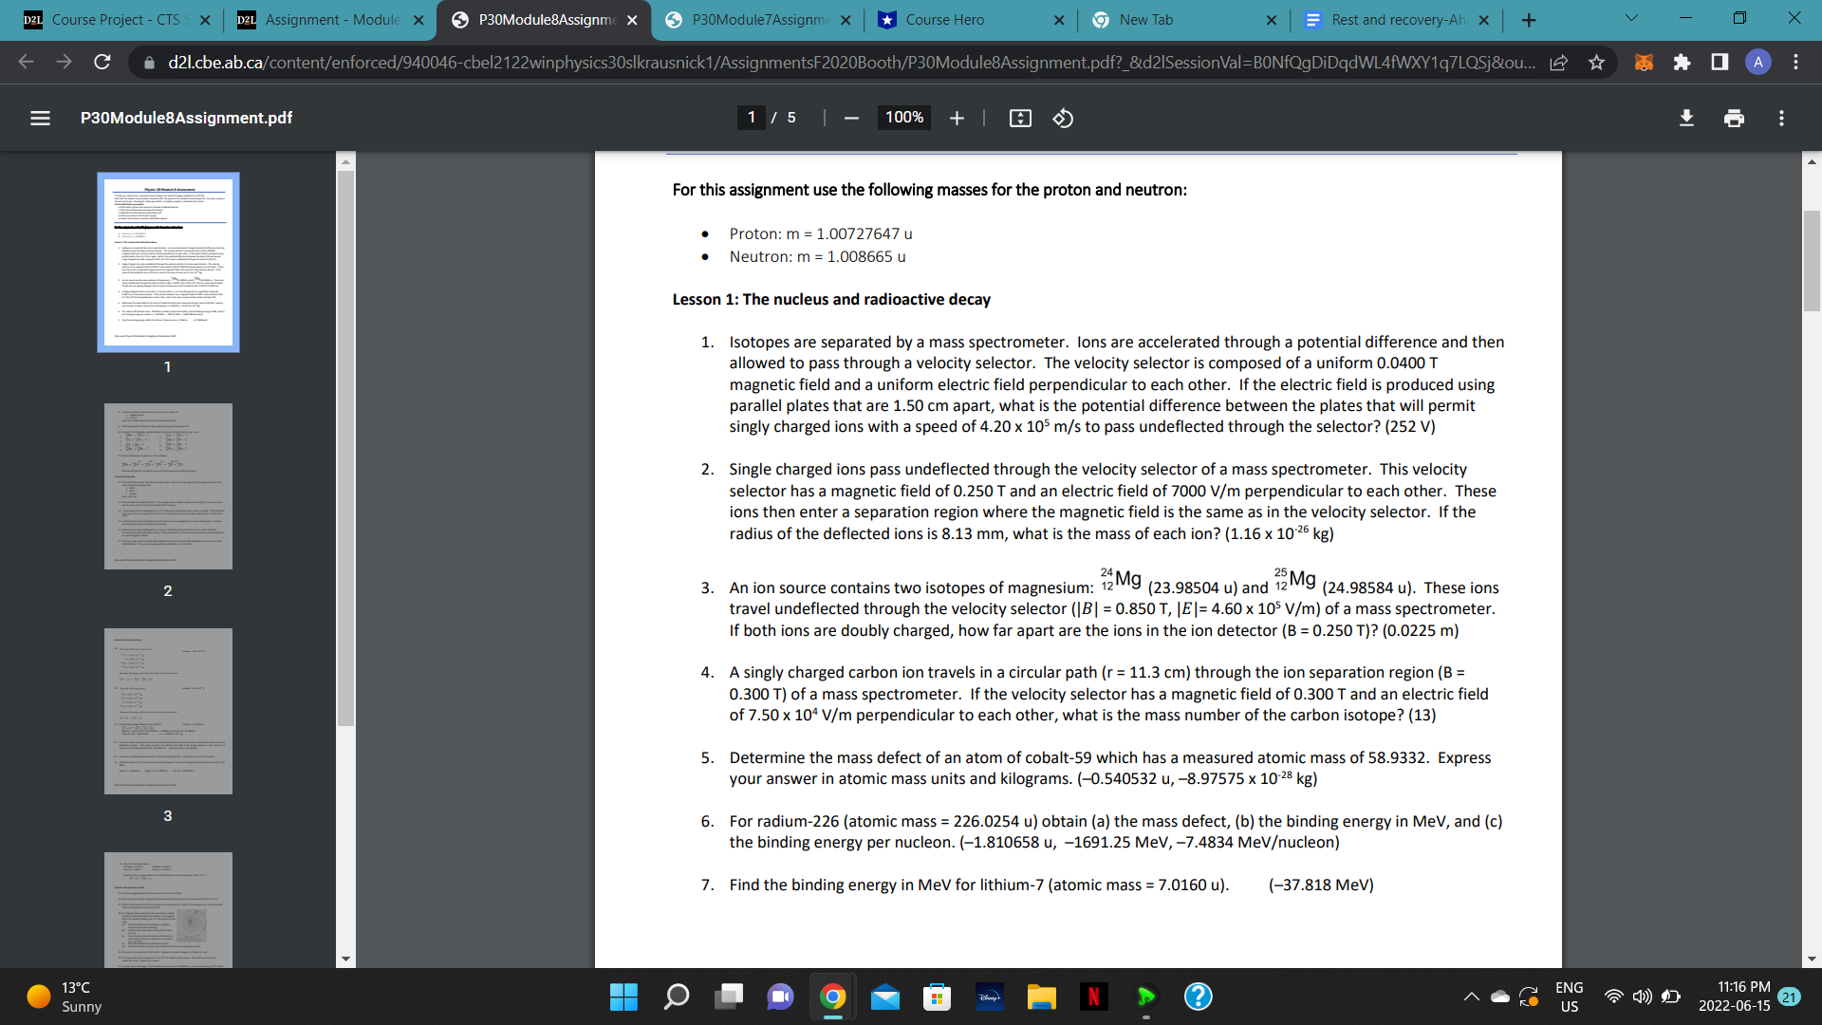Screen dimensions: 1822x1025
Task: Set zoom level in the 100% field
Action: pyautogui.click(x=902, y=118)
